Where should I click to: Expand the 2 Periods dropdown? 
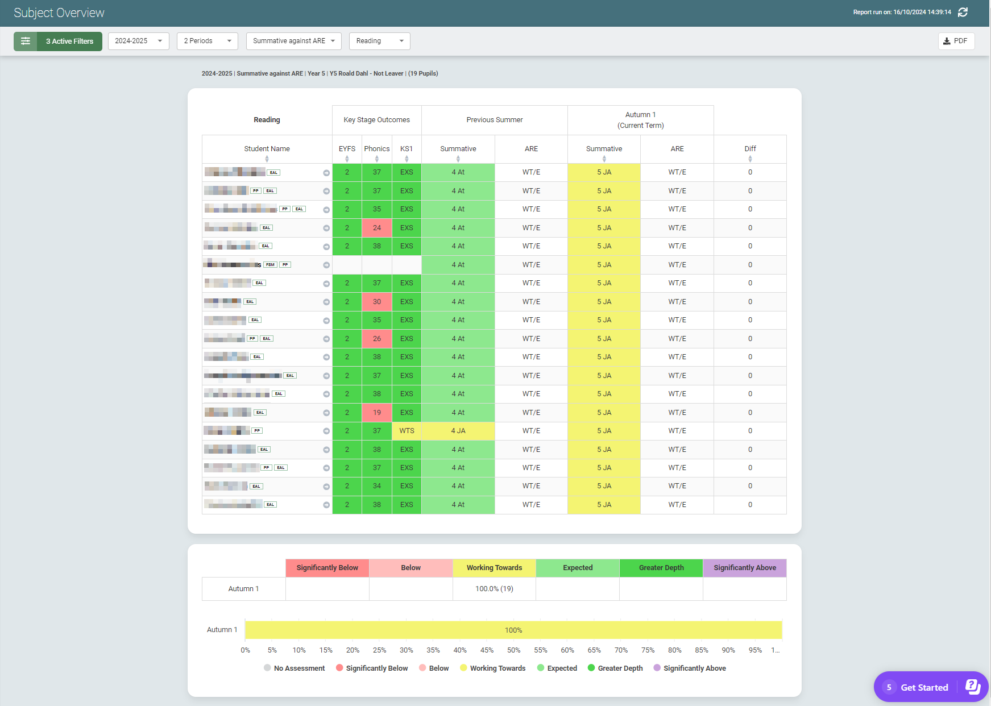[207, 41]
